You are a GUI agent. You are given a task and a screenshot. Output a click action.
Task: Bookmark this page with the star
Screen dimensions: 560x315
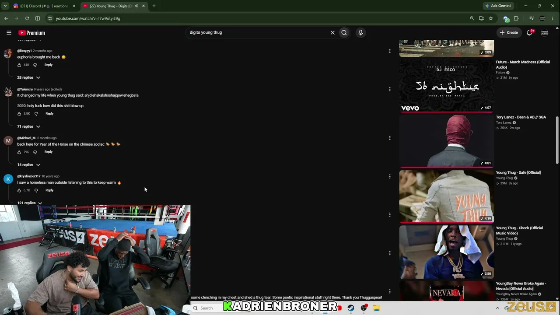[x=491, y=18]
